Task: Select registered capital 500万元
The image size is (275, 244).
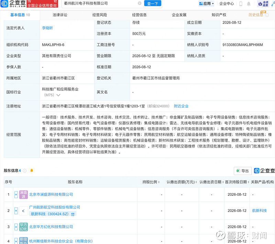Action: pyautogui.click(x=139, y=34)
